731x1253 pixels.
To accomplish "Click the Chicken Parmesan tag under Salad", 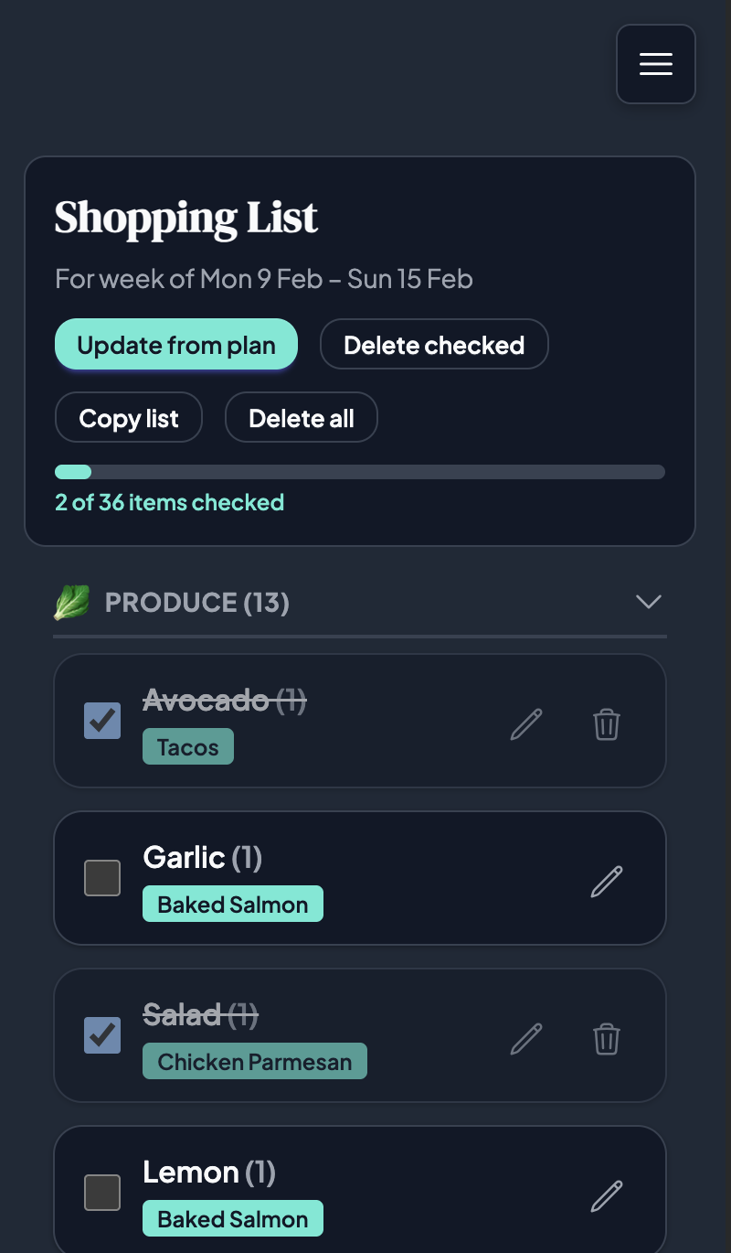I will (255, 1061).
